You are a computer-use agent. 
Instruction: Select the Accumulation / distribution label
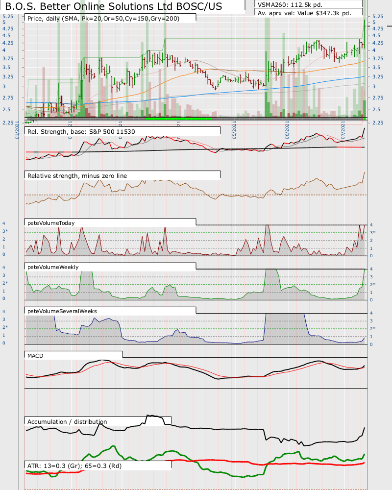pyautogui.click(x=67, y=421)
